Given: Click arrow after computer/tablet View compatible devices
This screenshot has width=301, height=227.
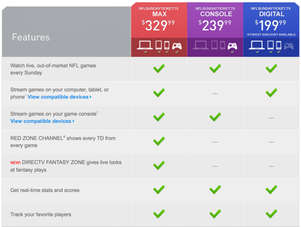Looking at the screenshot, I should (90, 97).
